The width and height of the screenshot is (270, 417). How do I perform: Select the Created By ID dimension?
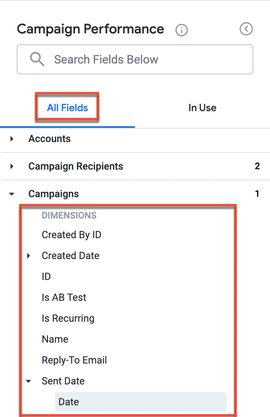tap(72, 235)
